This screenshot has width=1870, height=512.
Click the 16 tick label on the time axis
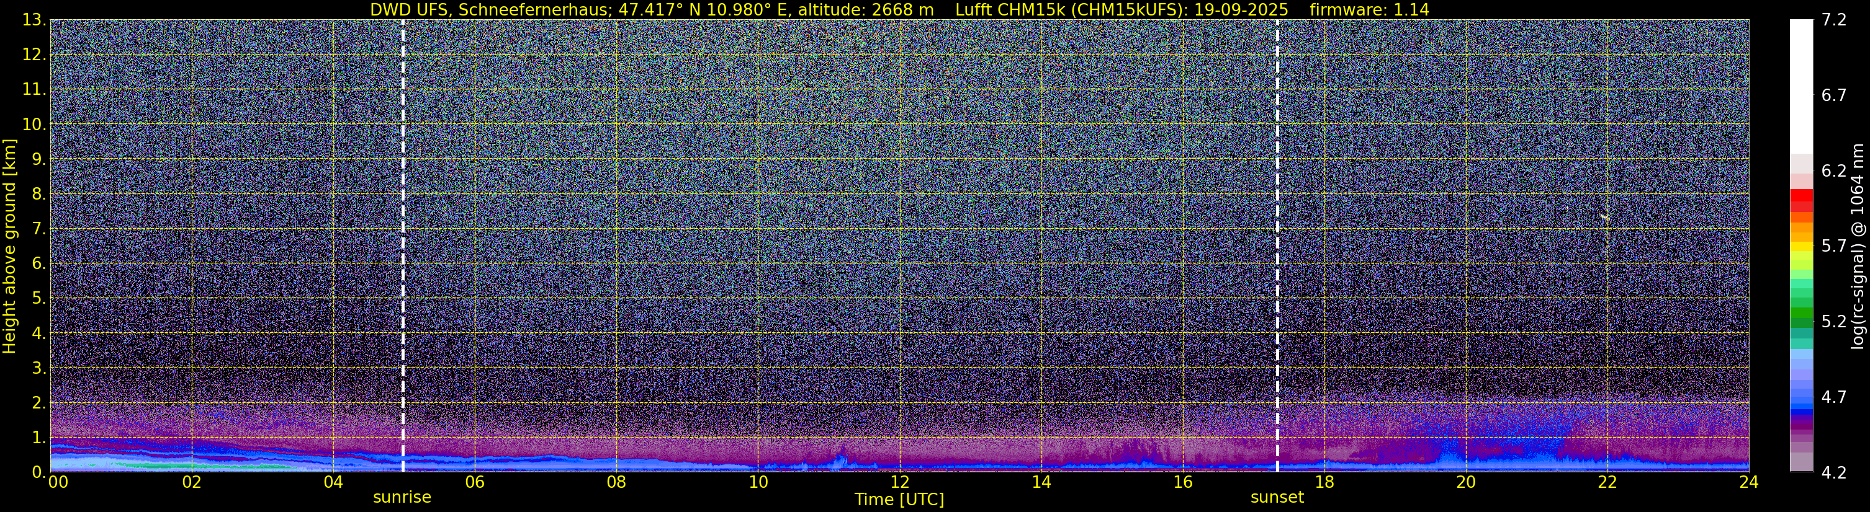click(1182, 483)
